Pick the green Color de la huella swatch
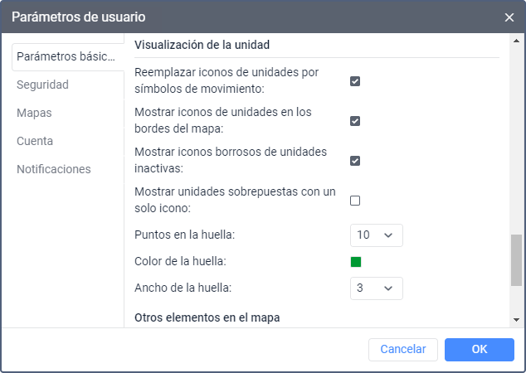The width and height of the screenshot is (526, 373). [x=356, y=262]
